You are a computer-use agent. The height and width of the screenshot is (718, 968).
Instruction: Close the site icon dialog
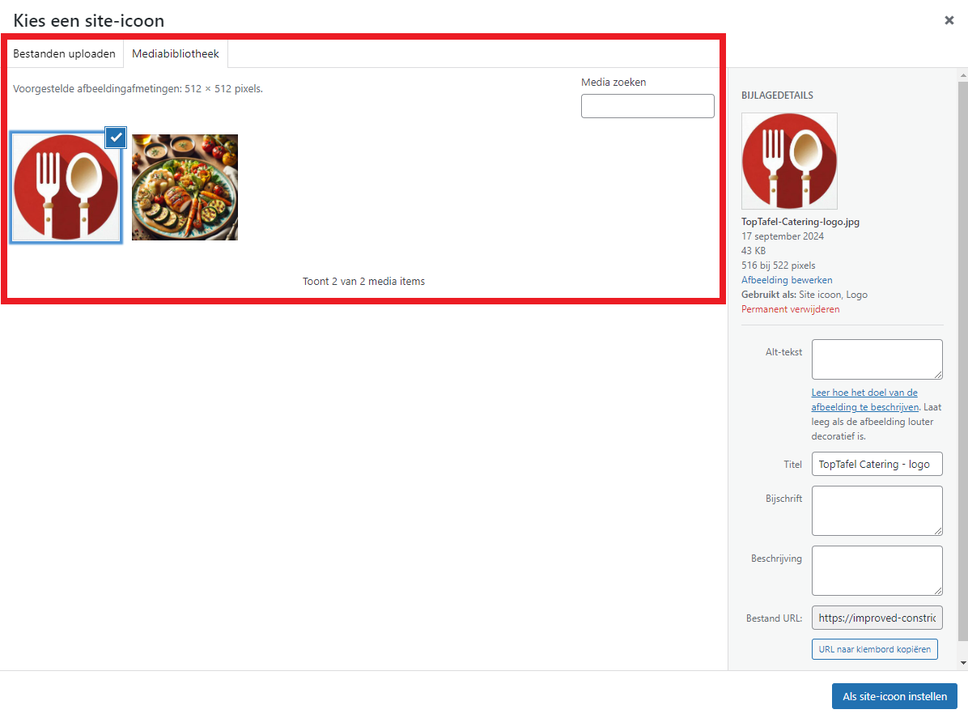point(949,20)
